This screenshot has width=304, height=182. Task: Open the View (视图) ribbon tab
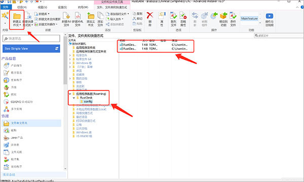click(43, 7)
